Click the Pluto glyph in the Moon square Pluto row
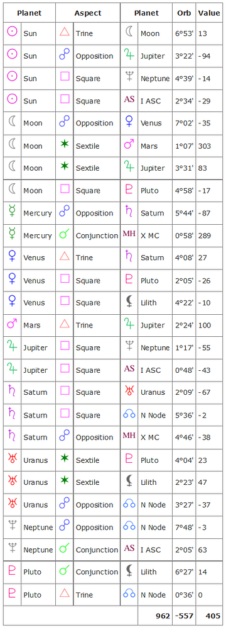226x629 pixels. 129,191
